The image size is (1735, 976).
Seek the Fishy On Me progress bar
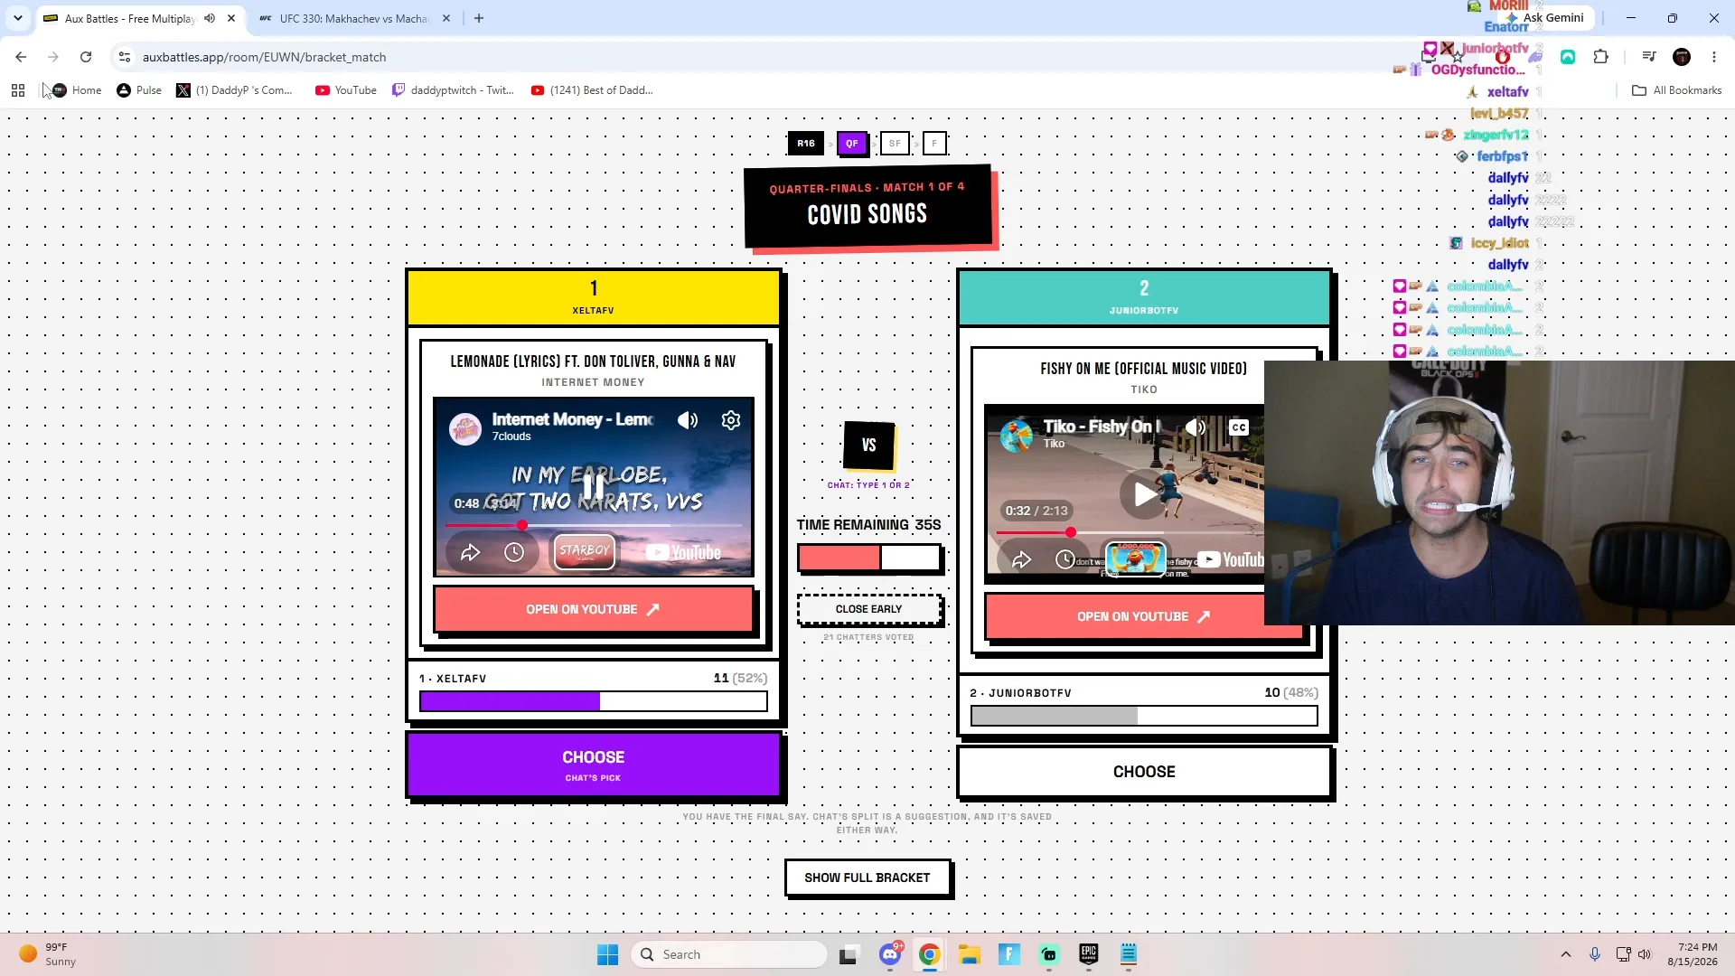[1130, 532]
